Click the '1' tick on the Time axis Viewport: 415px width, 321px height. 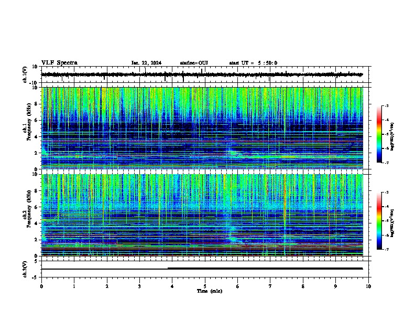[x=74, y=286]
